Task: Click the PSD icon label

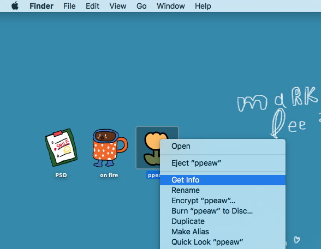Action: (x=61, y=175)
